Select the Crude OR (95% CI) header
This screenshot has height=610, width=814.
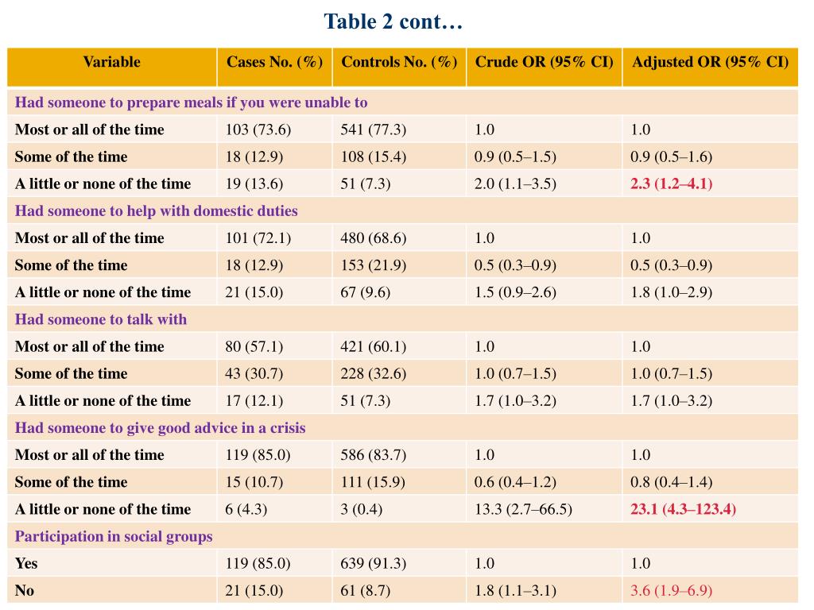544,62
